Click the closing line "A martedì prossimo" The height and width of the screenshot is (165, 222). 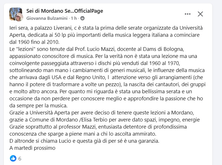point(32,148)
